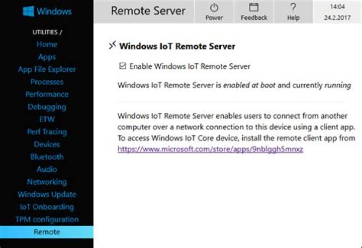Open Bluetooth settings page
Screen dimensions: 362x248
(x=47, y=157)
